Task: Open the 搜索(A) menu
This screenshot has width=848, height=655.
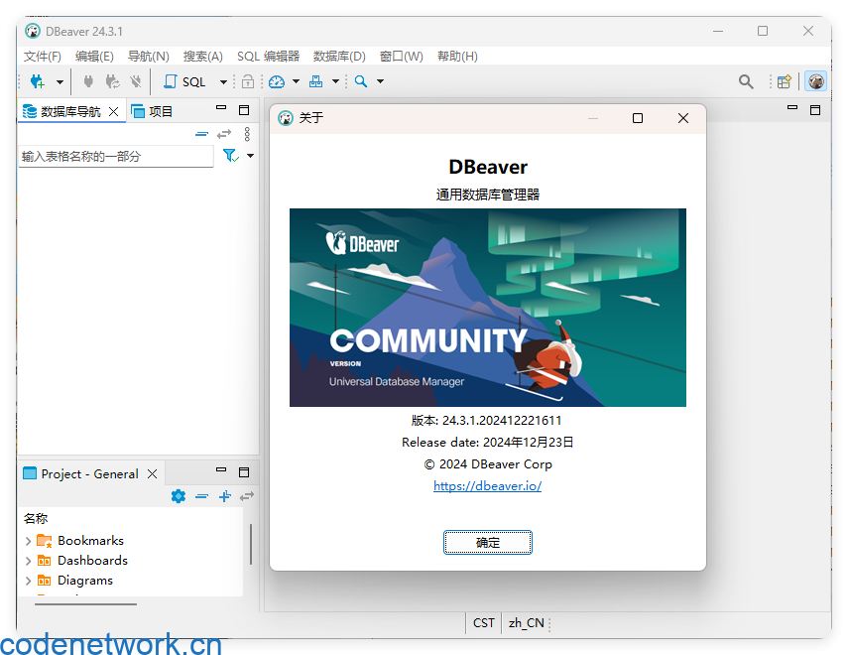Action: tap(202, 57)
